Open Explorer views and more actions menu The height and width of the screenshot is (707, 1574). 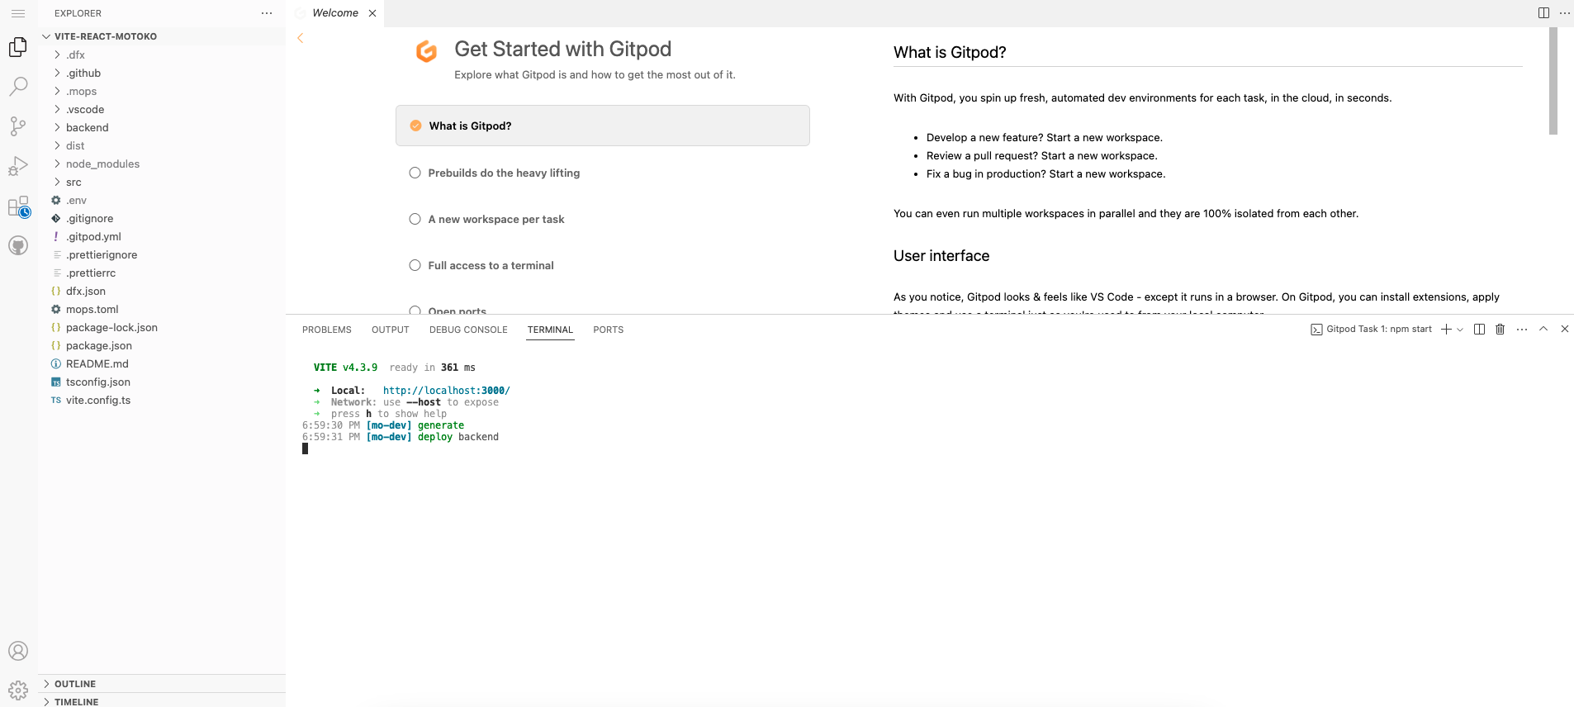click(x=267, y=13)
